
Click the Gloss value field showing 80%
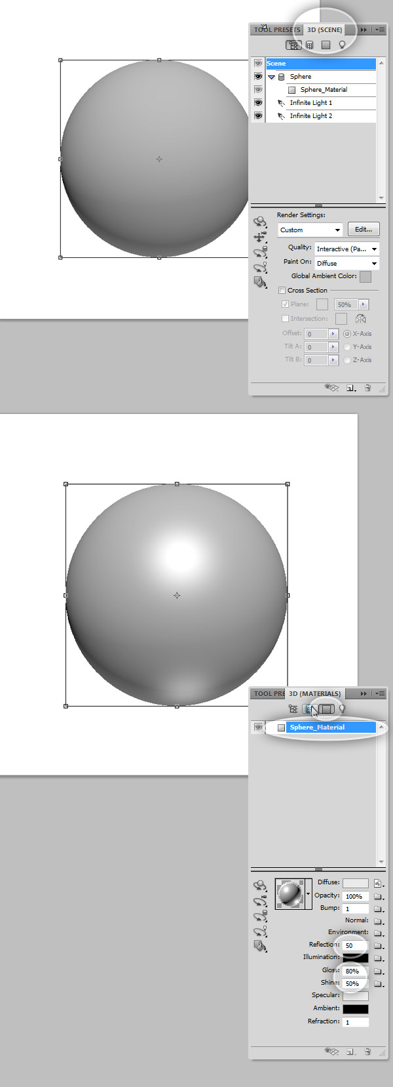pyautogui.click(x=354, y=971)
